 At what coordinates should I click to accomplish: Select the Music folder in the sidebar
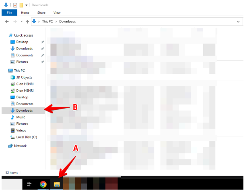[21, 117]
